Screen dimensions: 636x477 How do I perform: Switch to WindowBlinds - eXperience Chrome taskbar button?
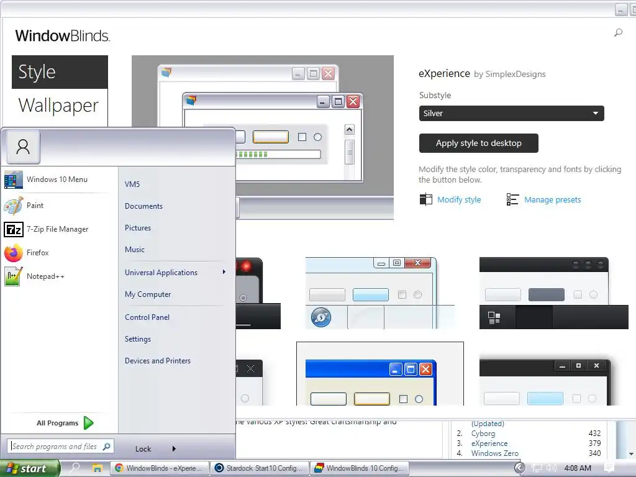tap(160, 468)
